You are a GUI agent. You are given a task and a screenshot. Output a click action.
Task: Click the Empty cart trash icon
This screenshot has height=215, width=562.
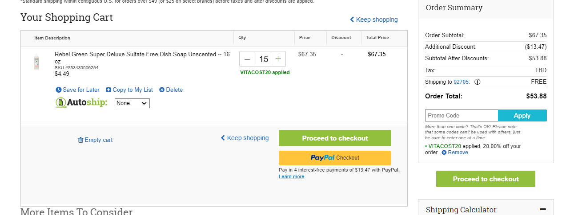80,140
